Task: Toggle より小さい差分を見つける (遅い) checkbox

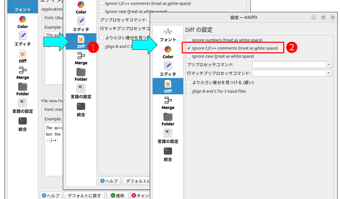Action: pyautogui.click(x=189, y=83)
